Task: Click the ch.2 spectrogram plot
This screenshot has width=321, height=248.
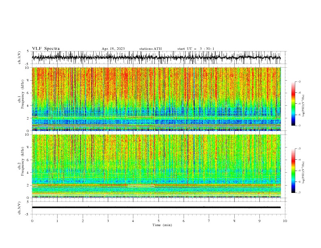Action: tap(156, 166)
